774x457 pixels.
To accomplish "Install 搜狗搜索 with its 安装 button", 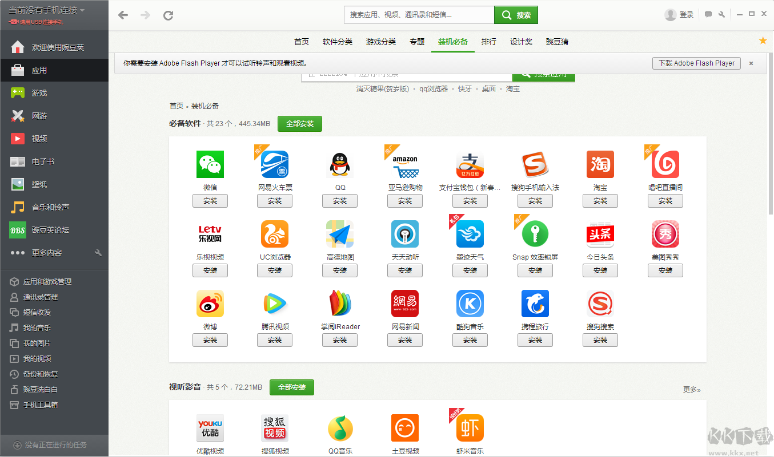I will pyautogui.click(x=600, y=340).
